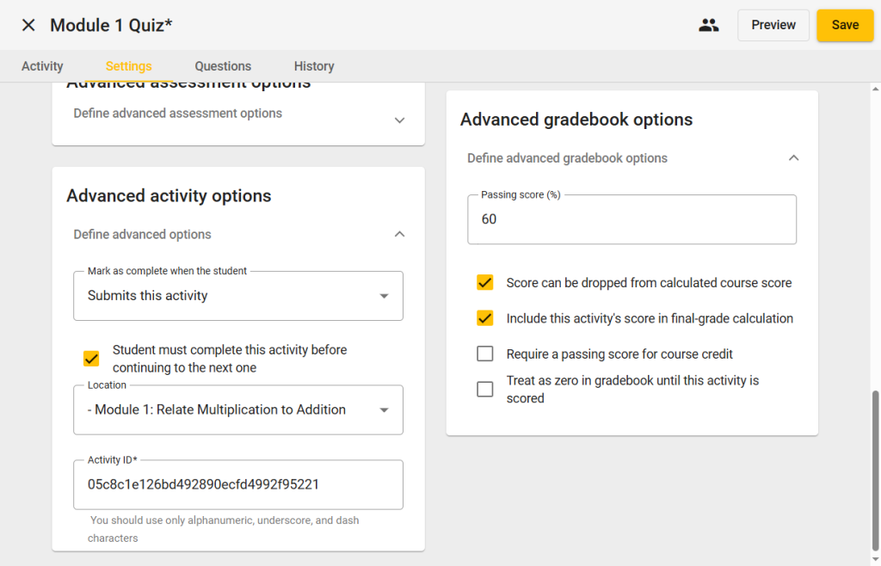Open the Location dropdown arrow
The width and height of the screenshot is (881, 566).
(384, 410)
